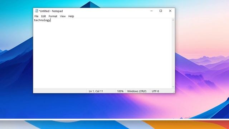Open the Format menu

53,16
